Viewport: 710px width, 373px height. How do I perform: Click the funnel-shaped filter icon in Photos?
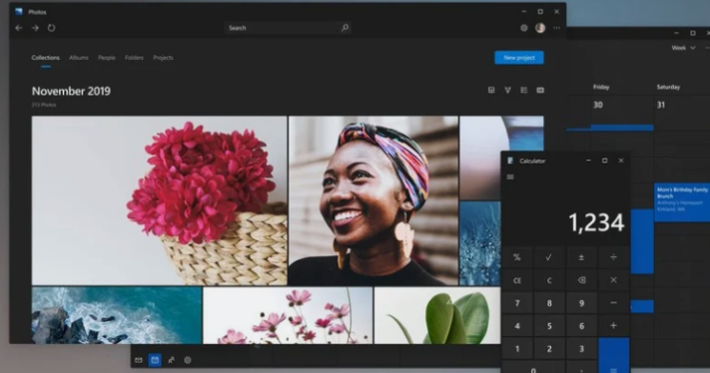point(507,90)
